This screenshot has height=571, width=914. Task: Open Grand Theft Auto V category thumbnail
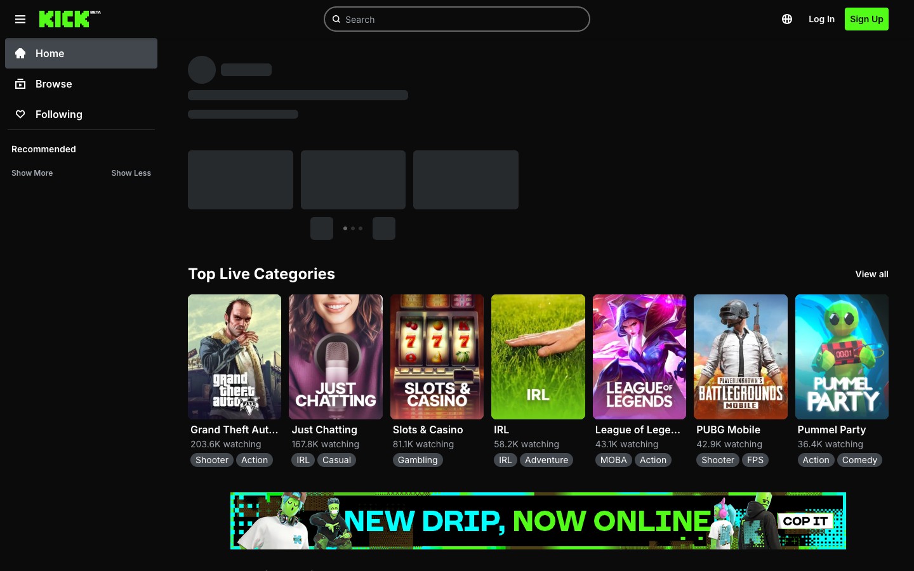tap(234, 357)
